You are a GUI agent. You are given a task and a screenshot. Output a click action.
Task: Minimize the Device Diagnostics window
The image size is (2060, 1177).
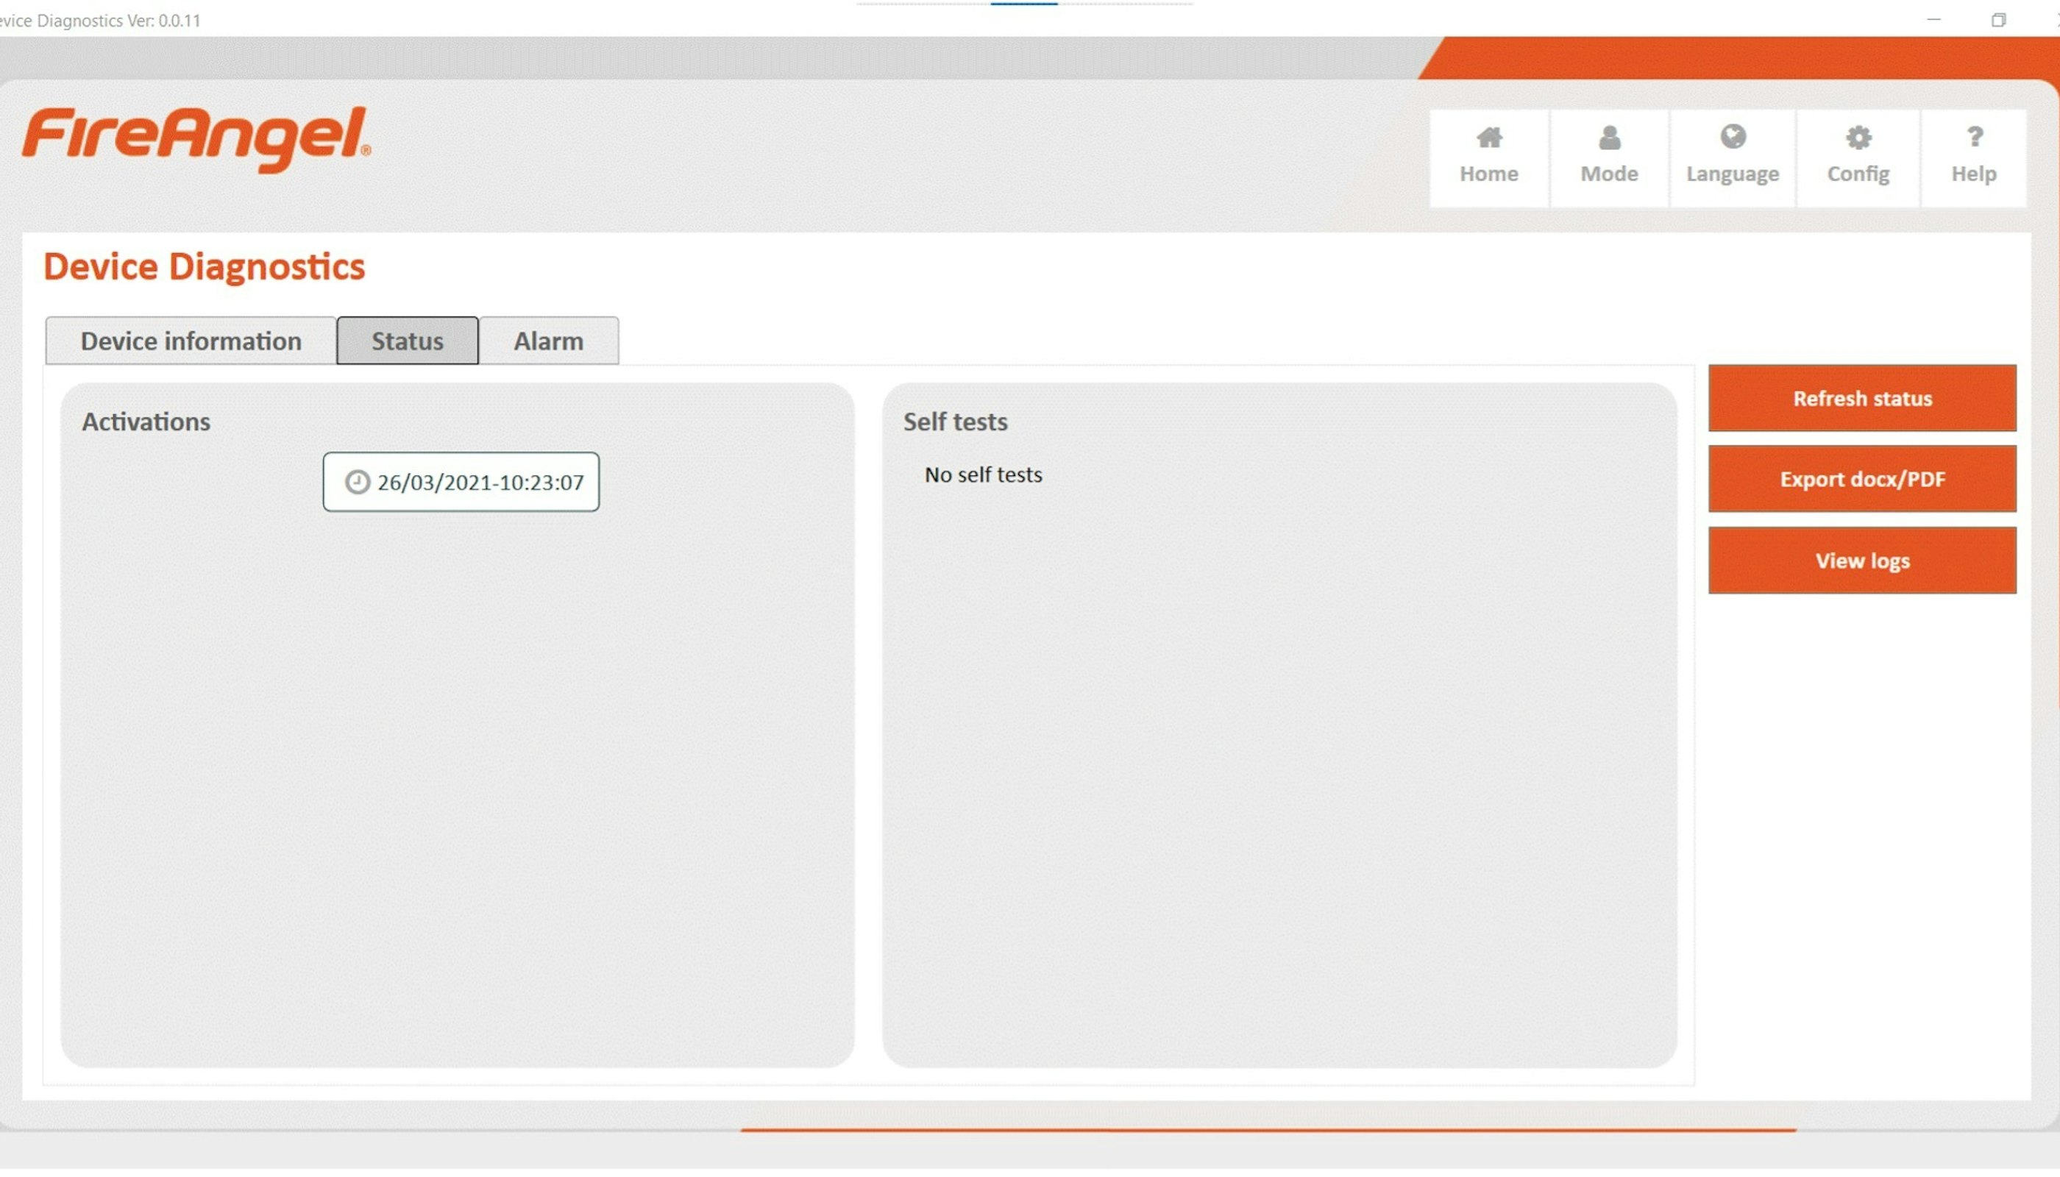click(x=1933, y=20)
